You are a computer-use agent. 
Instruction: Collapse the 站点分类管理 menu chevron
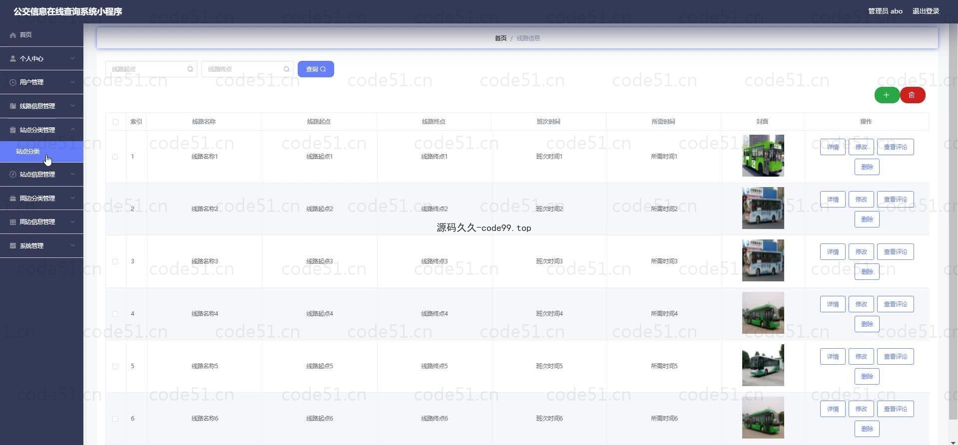(73, 130)
